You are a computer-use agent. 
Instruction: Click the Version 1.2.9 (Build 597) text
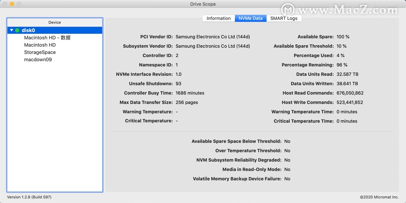29,197
